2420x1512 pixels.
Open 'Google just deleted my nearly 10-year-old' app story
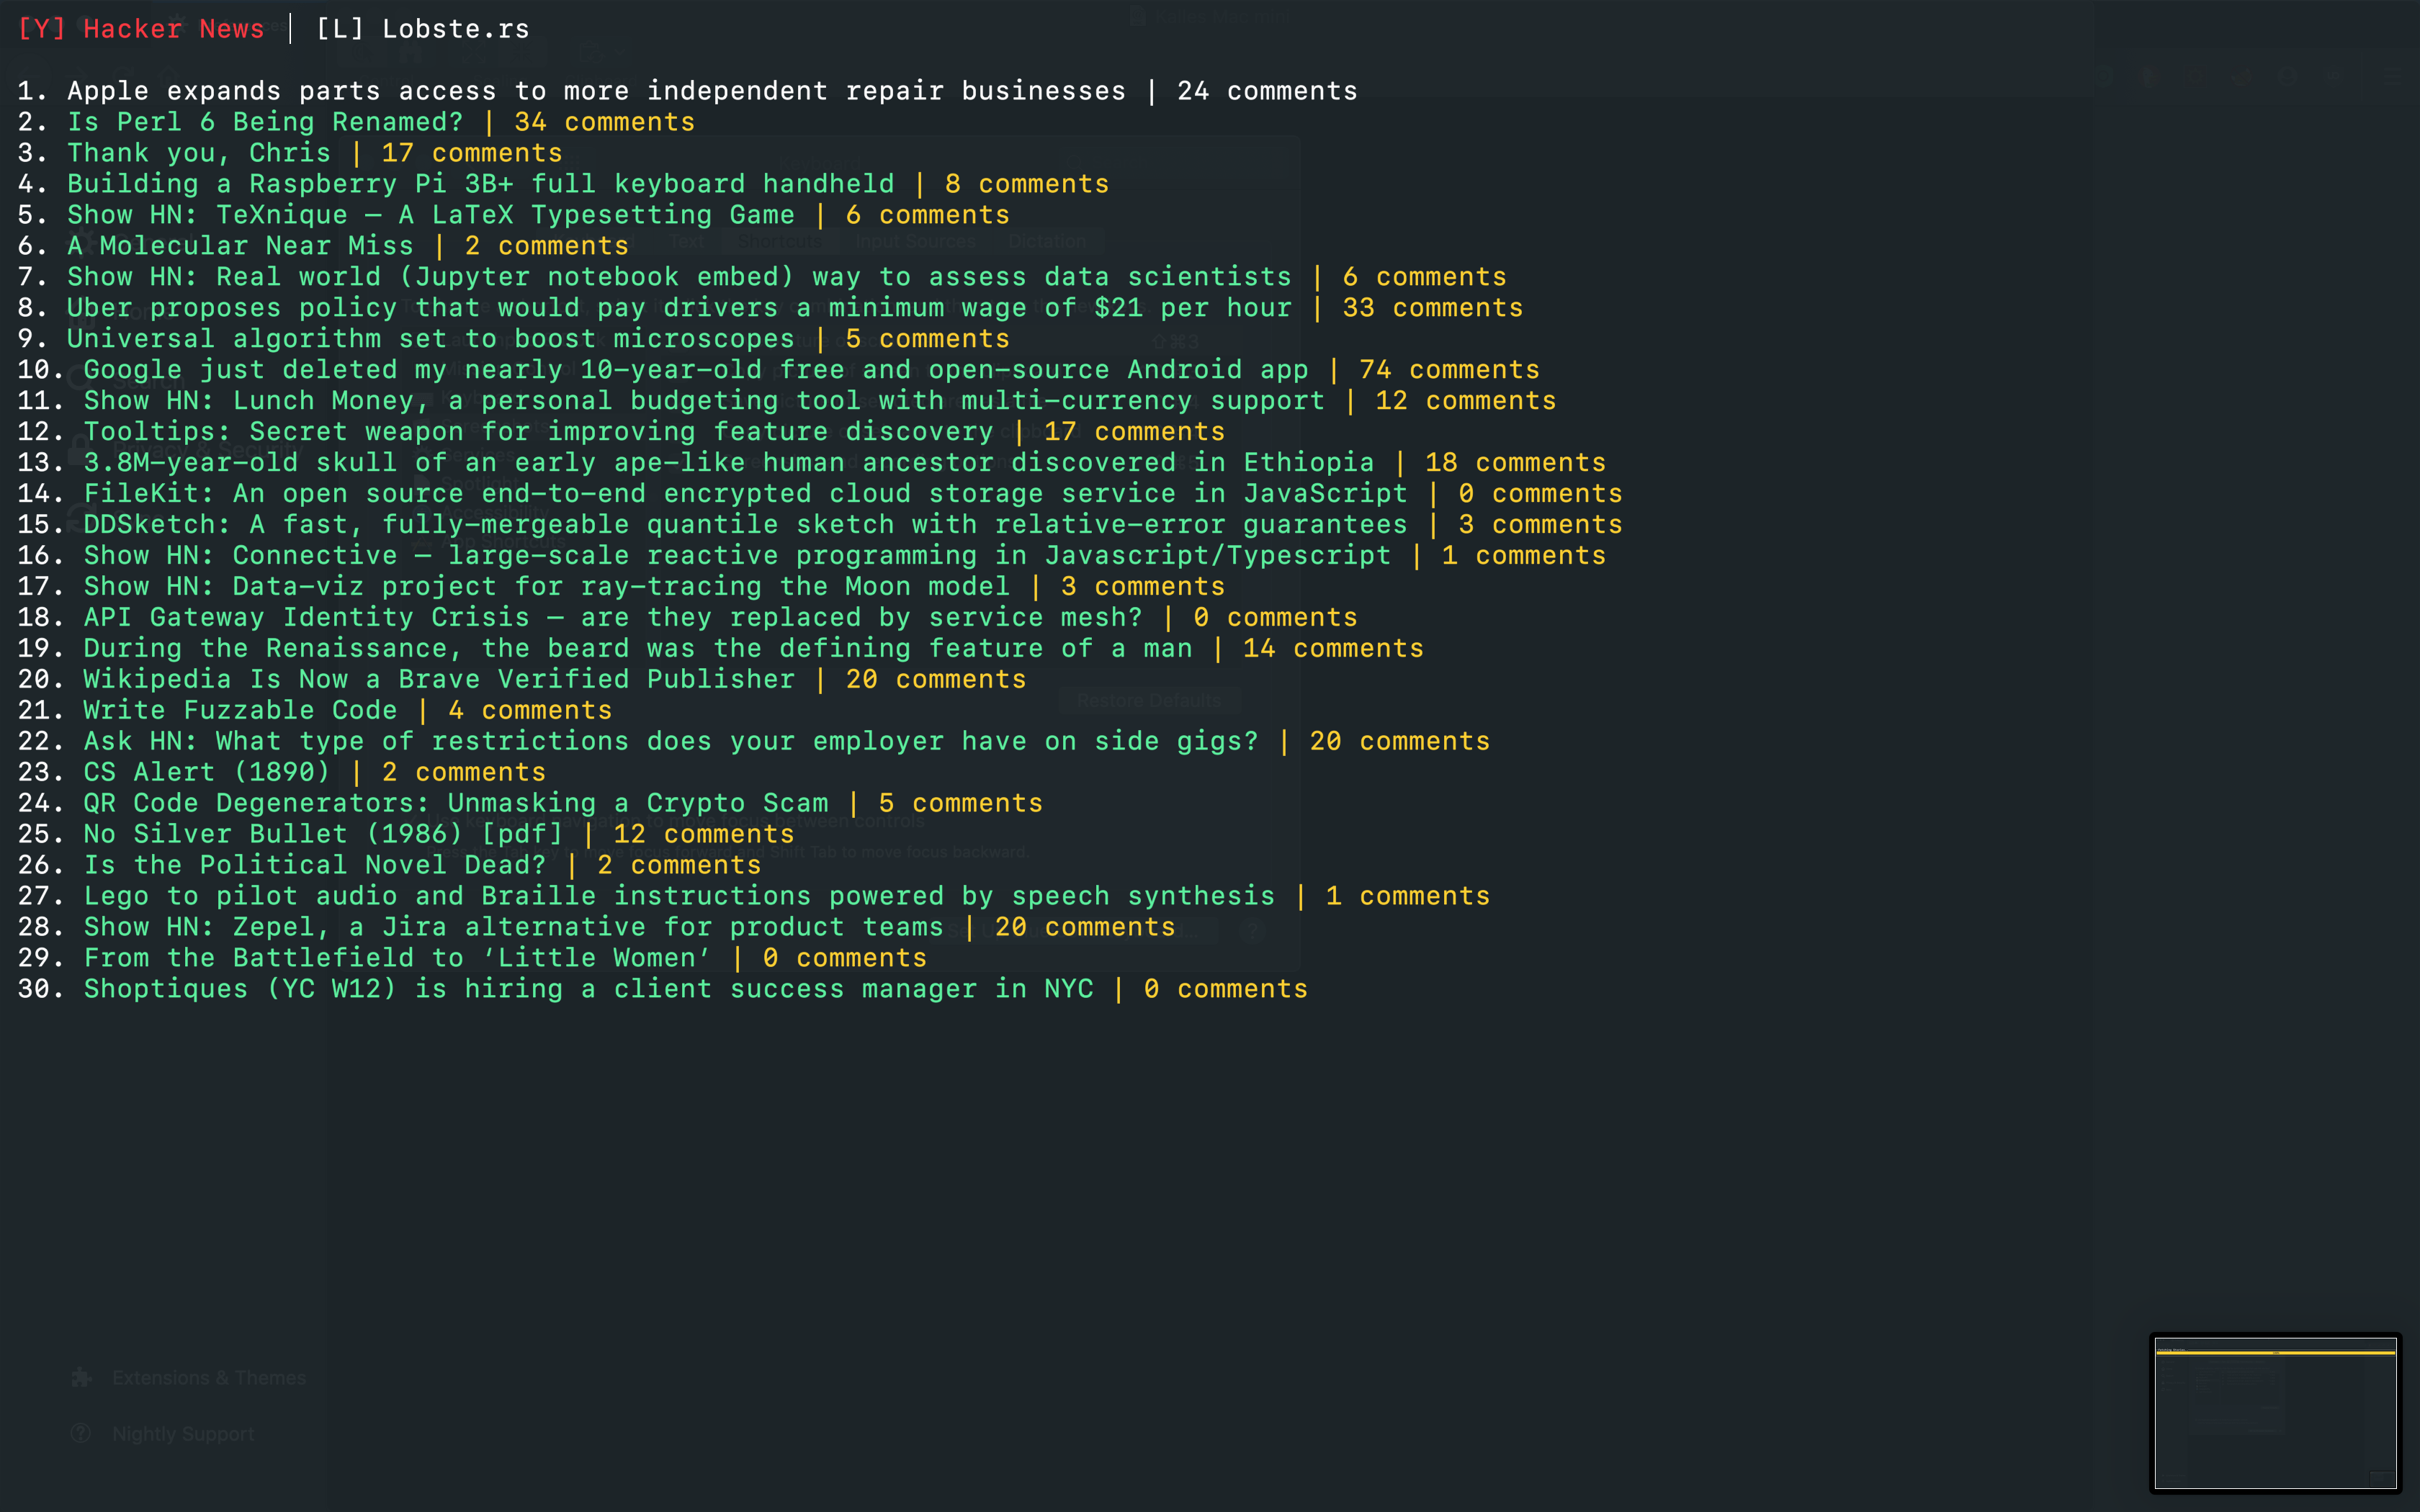tap(696, 370)
